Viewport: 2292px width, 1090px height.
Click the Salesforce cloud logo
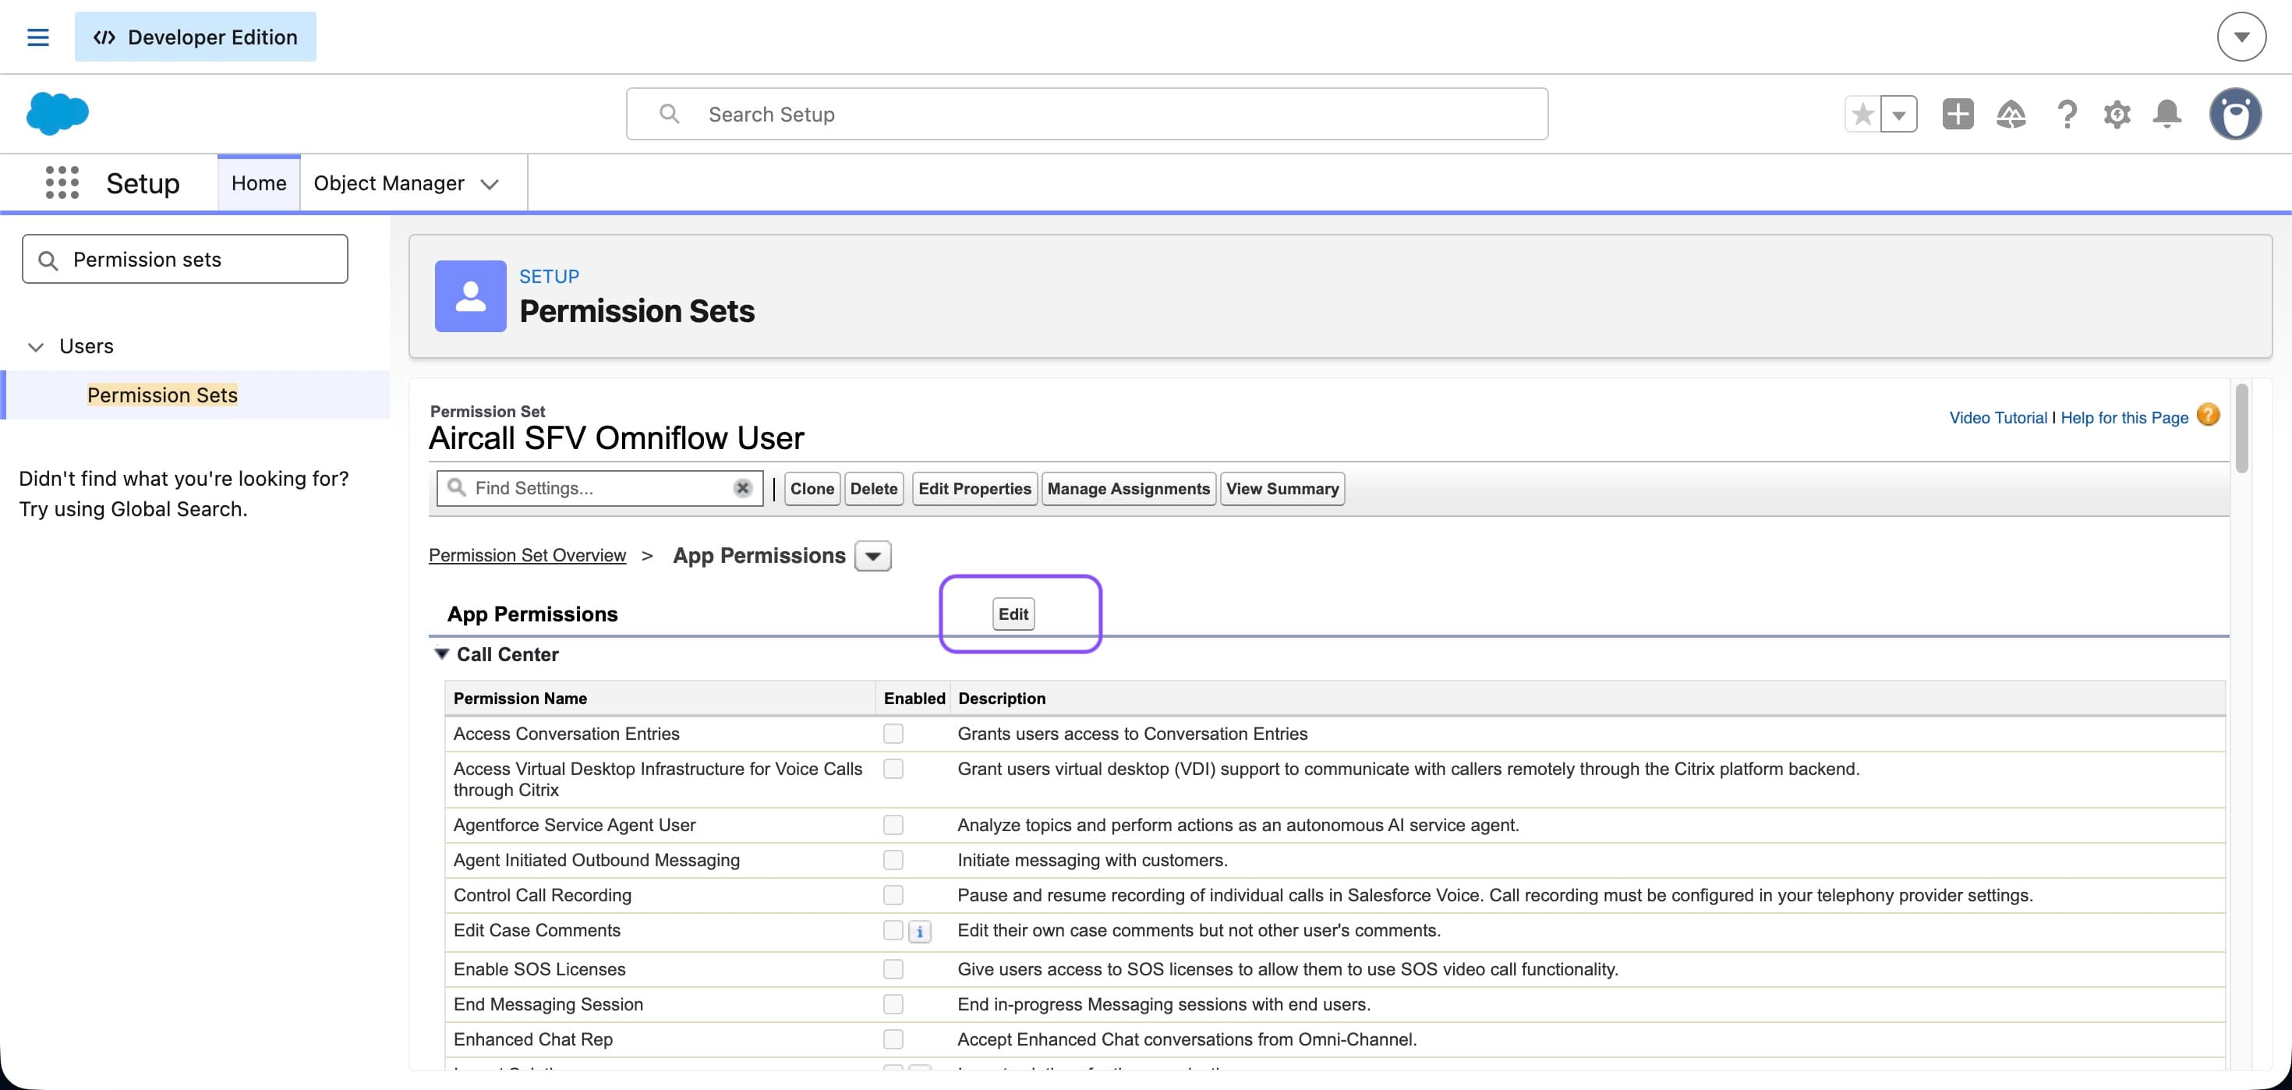click(x=58, y=114)
